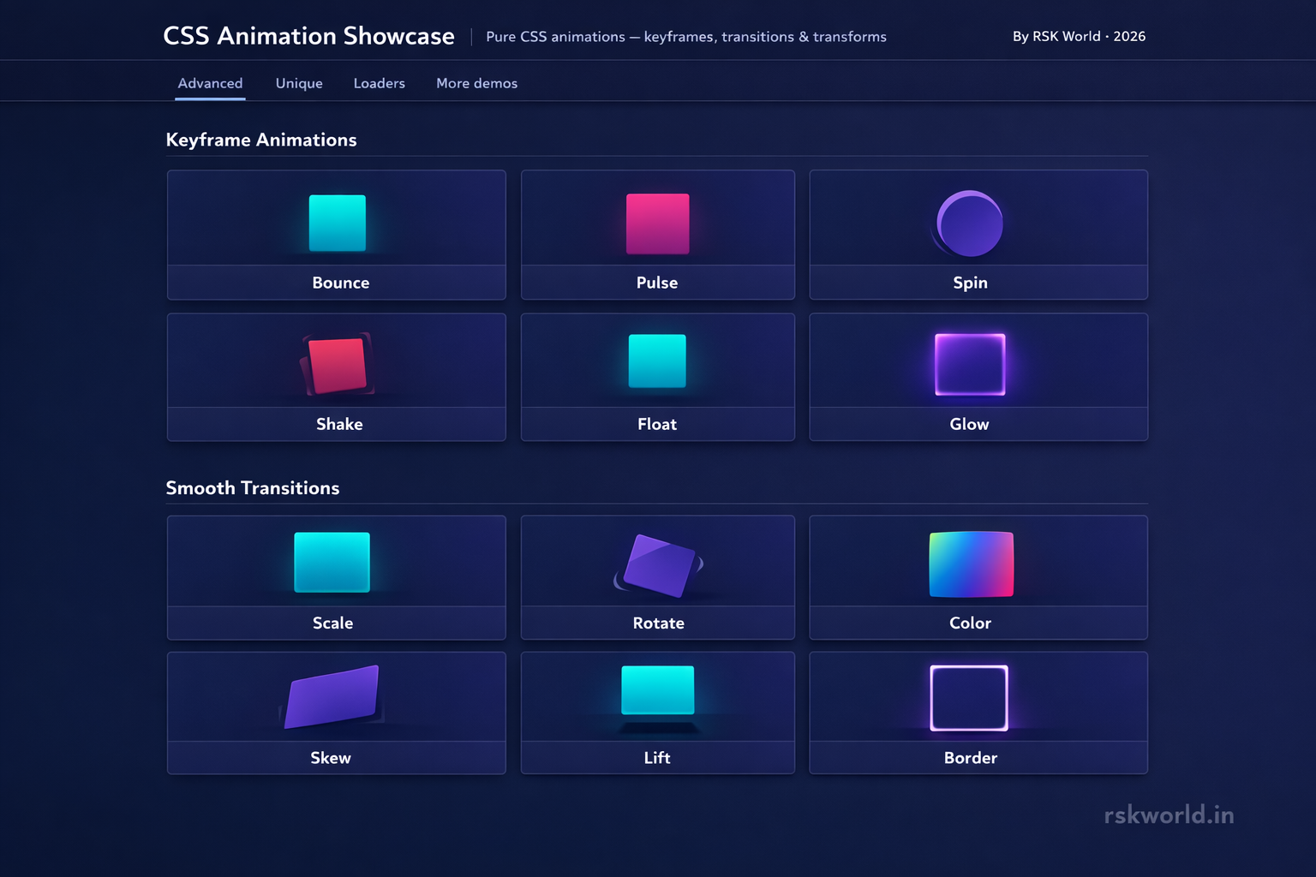Click the rskworld.in link

(x=1170, y=814)
